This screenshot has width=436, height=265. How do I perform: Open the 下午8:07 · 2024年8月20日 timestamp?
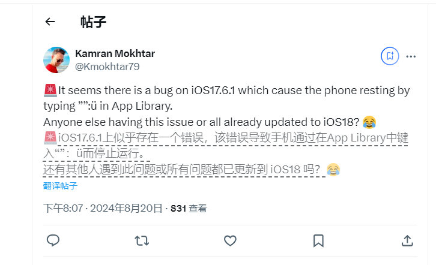103,208
